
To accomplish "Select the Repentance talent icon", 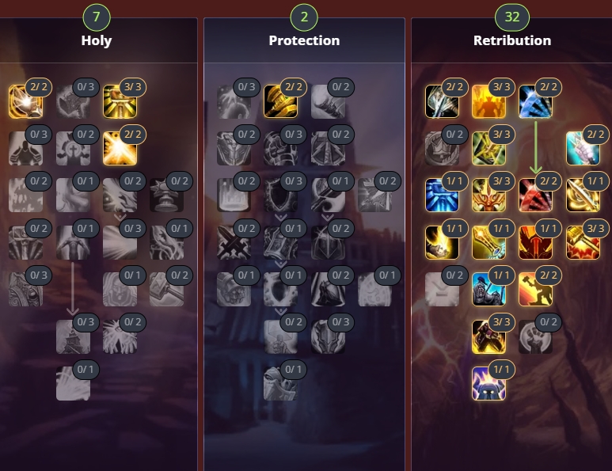I will pyautogui.click(x=488, y=289).
